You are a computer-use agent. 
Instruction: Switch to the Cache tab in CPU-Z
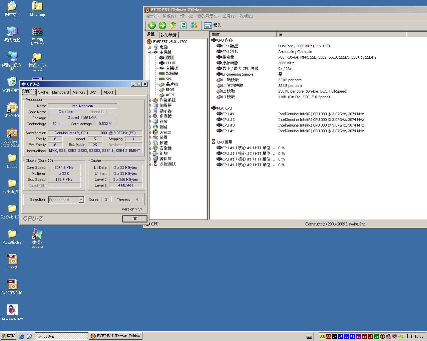coord(43,92)
